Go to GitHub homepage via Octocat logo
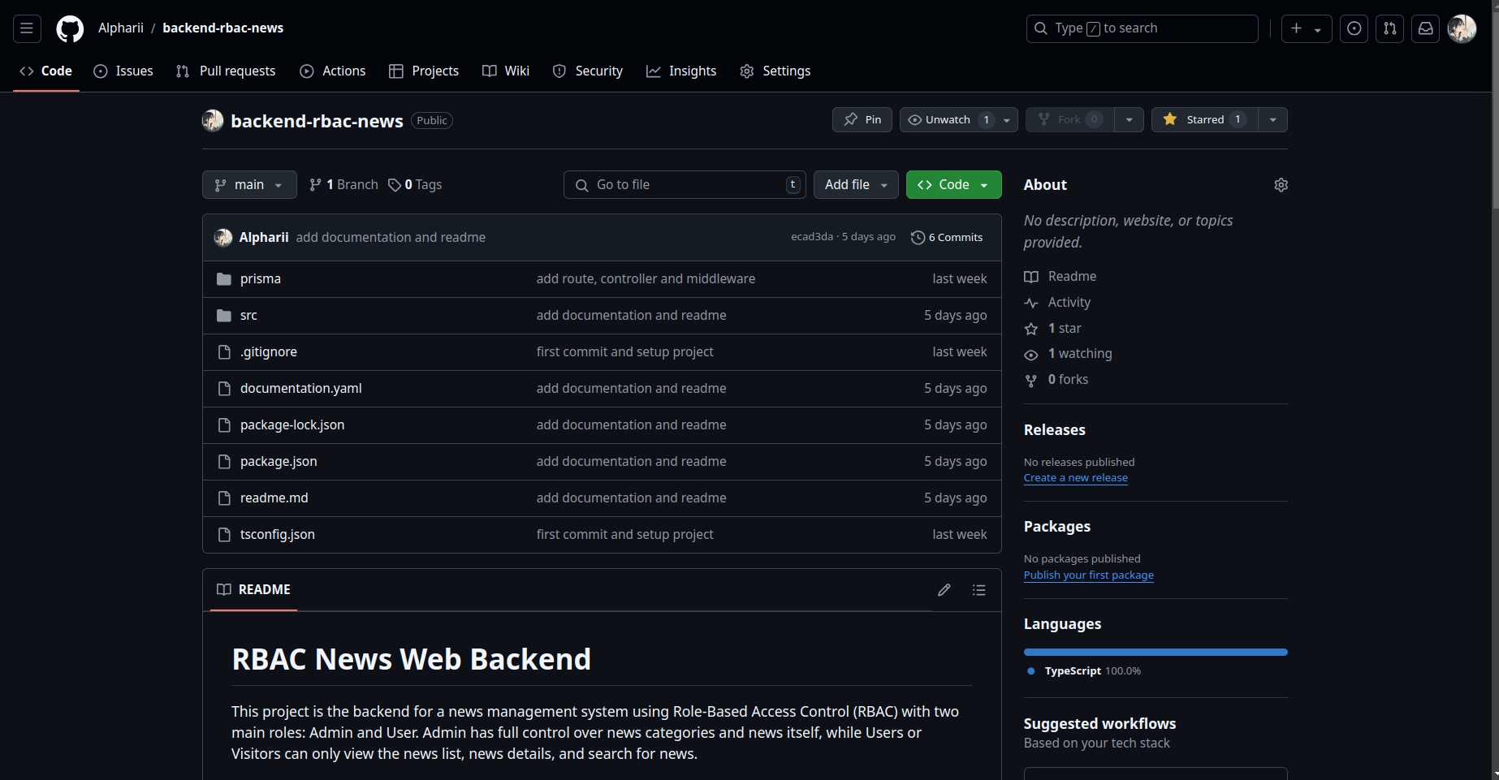 70,28
